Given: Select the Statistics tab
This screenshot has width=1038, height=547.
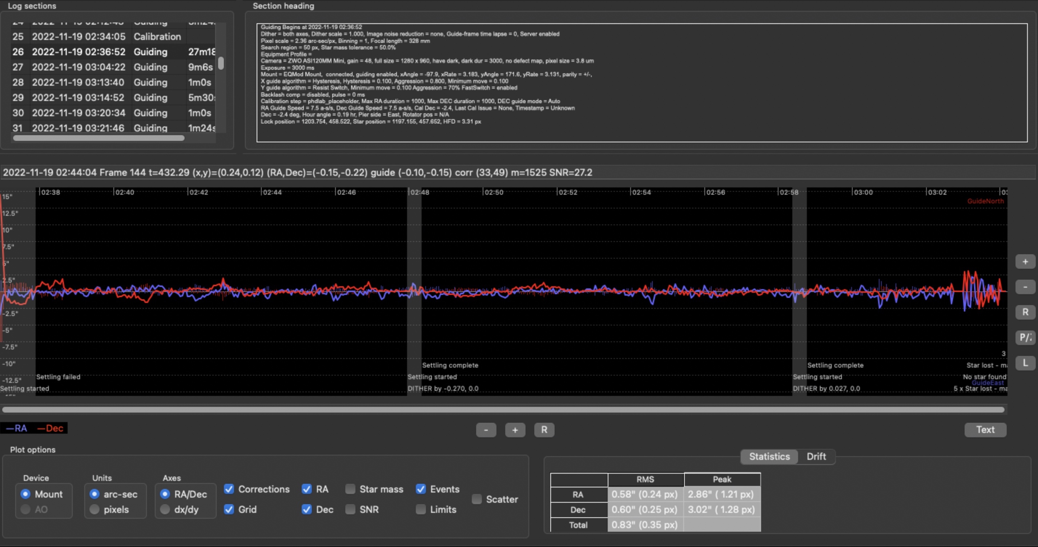Looking at the screenshot, I should [x=769, y=456].
